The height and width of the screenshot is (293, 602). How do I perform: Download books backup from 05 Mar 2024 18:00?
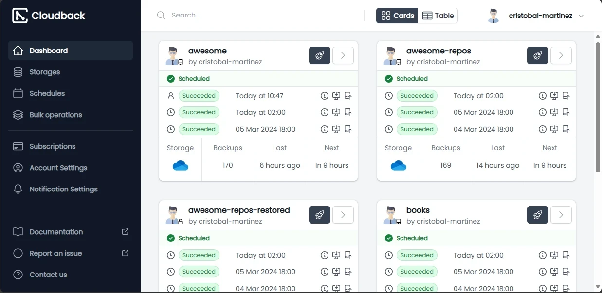554,272
